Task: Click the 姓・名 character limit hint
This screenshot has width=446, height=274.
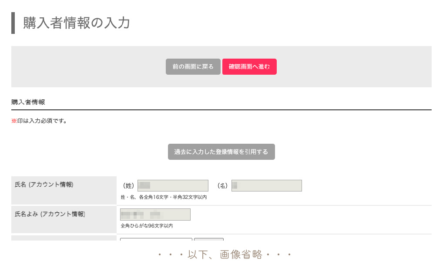Action: [x=164, y=197]
